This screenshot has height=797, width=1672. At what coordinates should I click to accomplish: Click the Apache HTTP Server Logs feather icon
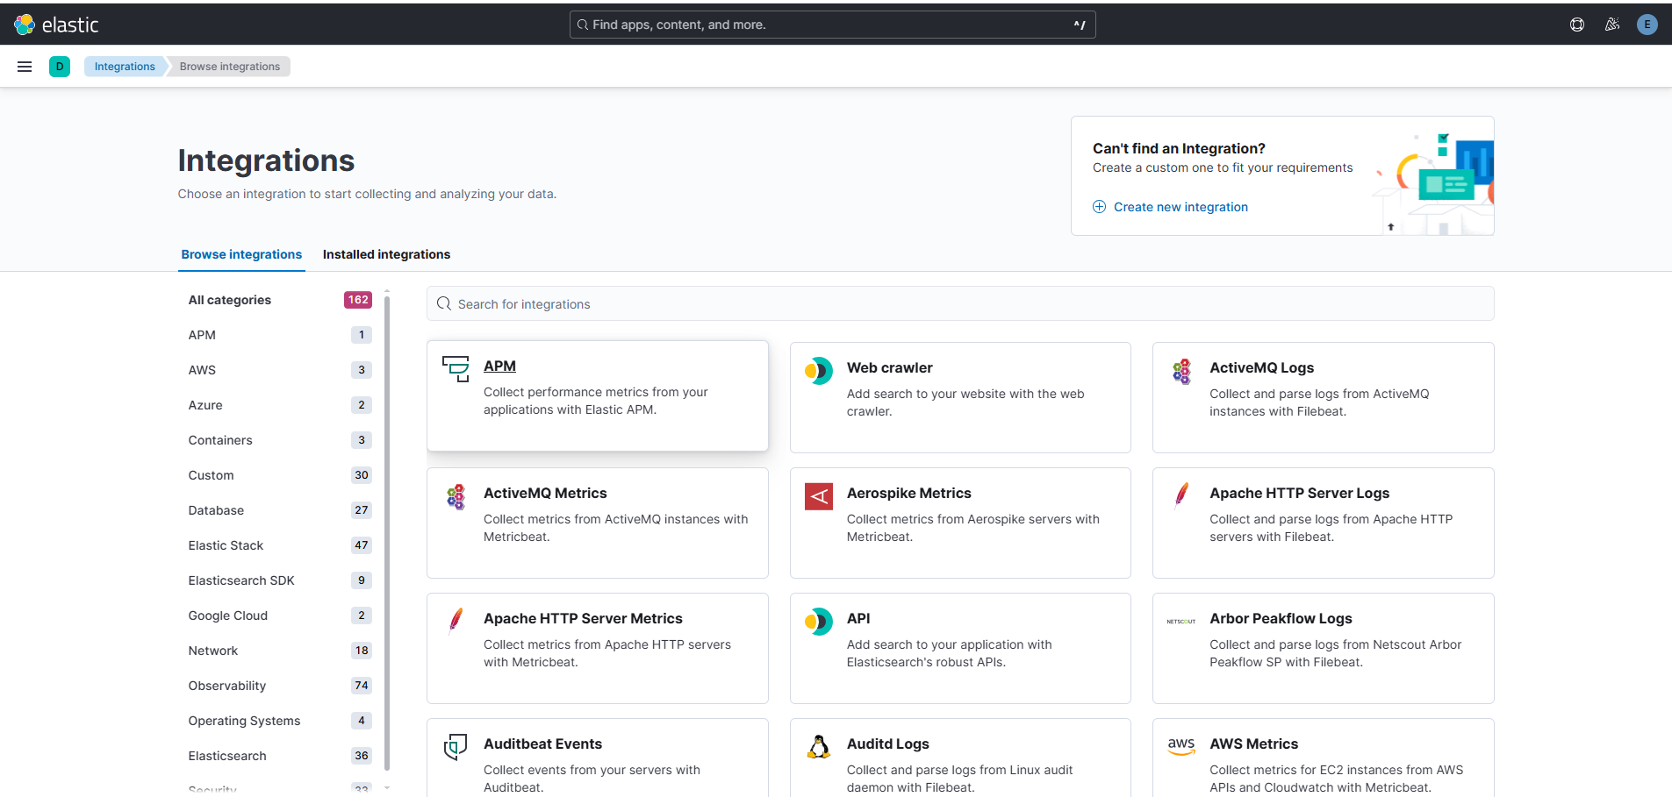tap(1181, 496)
